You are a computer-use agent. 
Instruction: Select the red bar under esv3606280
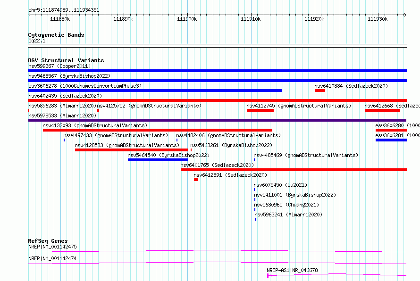coord(391,130)
